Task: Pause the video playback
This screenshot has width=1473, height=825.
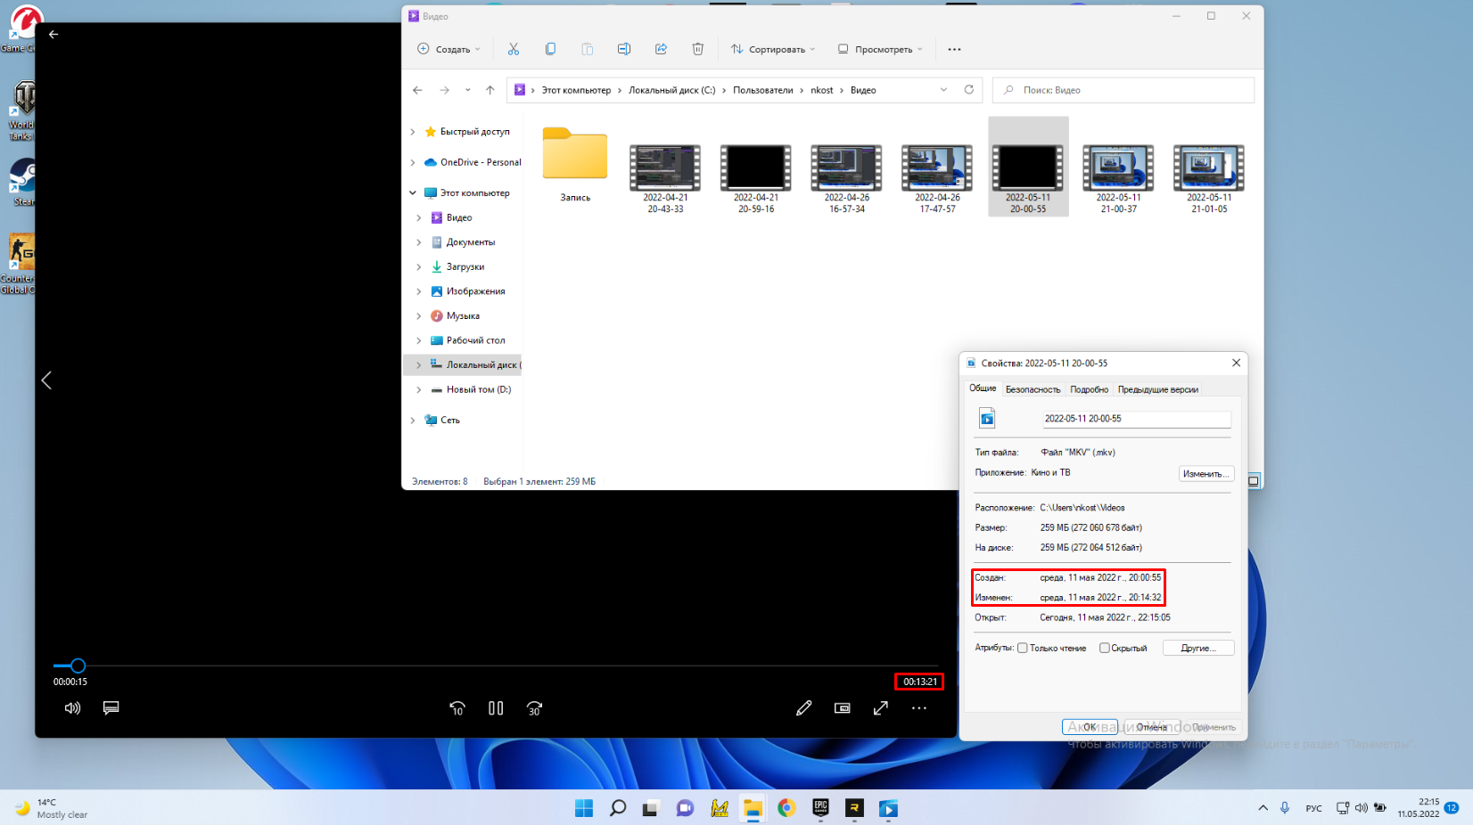Action: tap(496, 708)
